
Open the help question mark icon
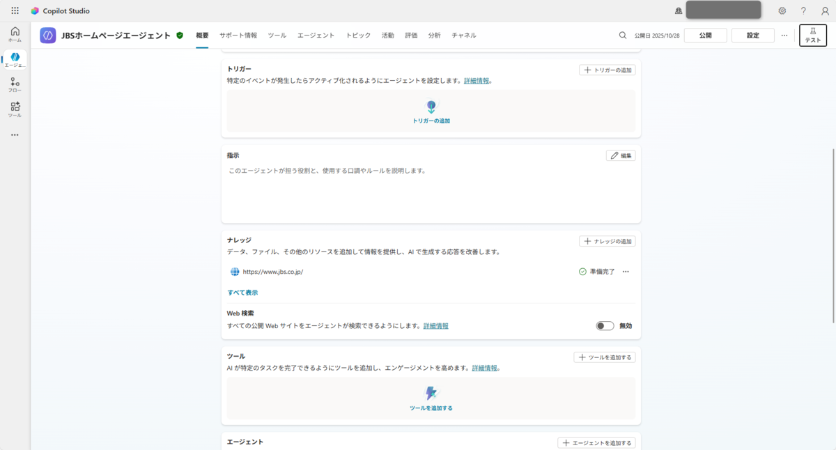tap(803, 10)
